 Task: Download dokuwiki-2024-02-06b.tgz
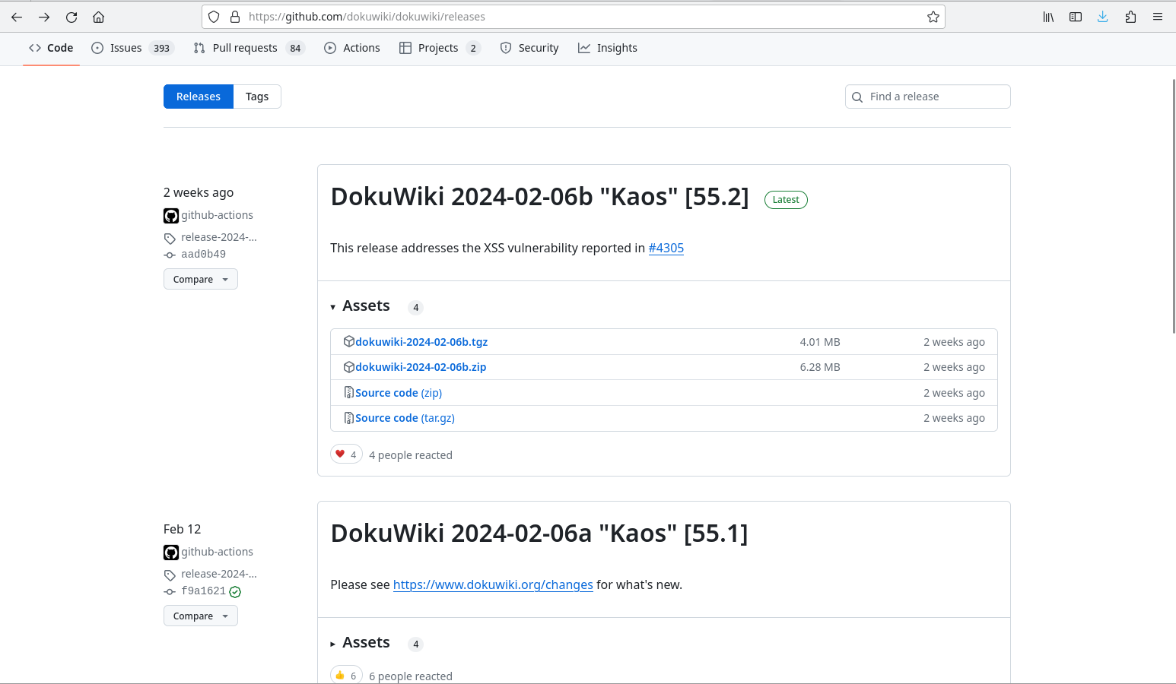click(x=421, y=342)
